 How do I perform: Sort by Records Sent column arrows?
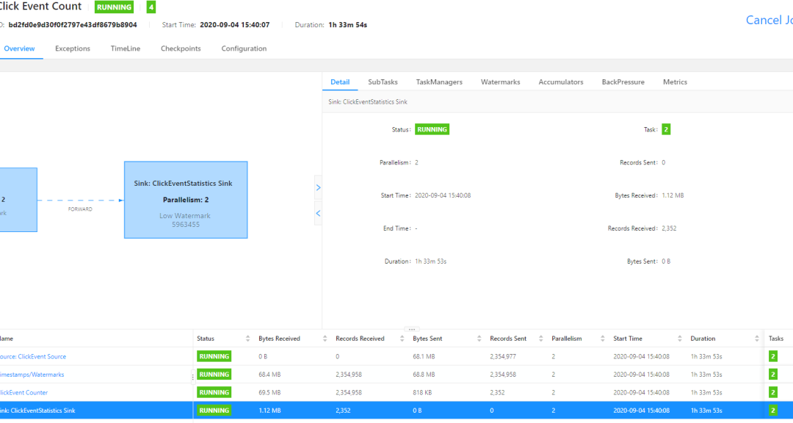click(540, 339)
